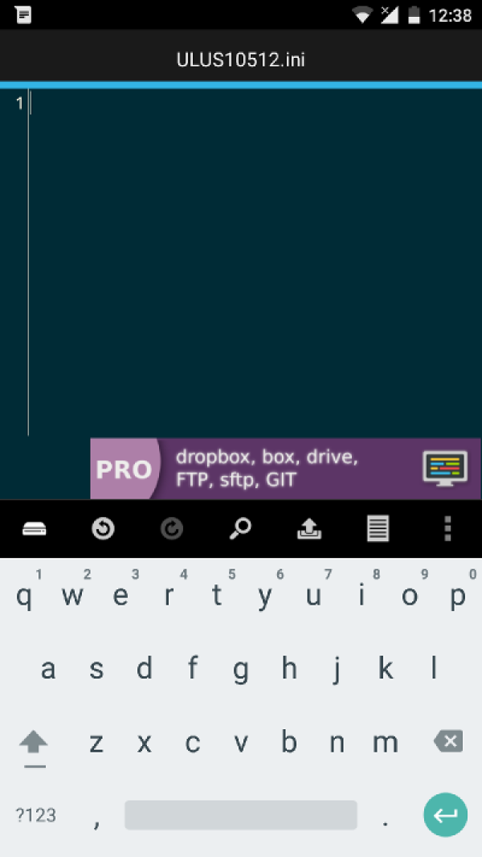Viewport: 482px width, 857px height.
Task: Tap the monitor icon in PRO banner
Action: pyautogui.click(x=445, y=469)
